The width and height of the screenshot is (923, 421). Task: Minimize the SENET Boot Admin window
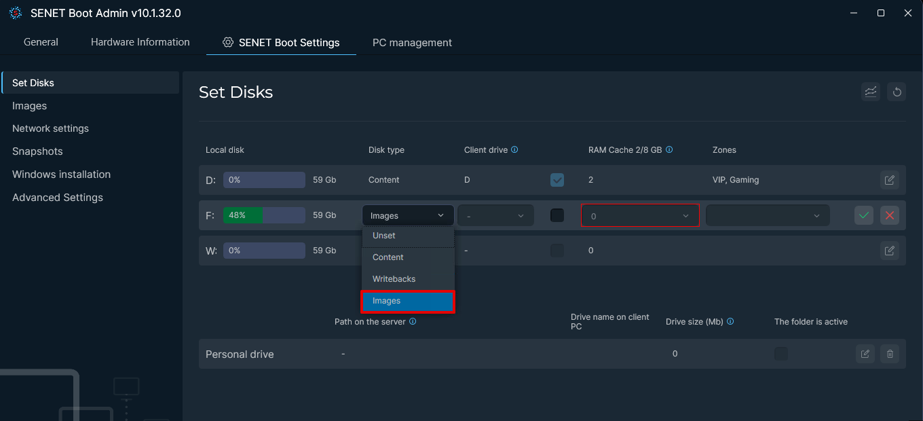coord(853,13)
